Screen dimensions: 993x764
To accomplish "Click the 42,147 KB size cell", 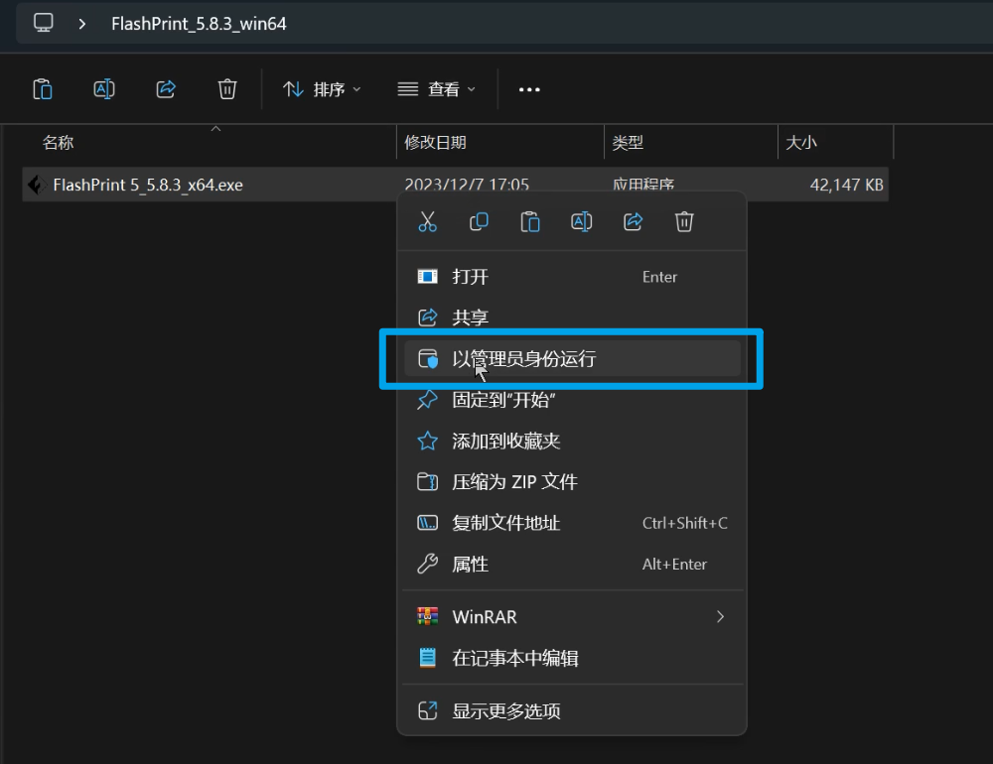I will coord(846,185).
